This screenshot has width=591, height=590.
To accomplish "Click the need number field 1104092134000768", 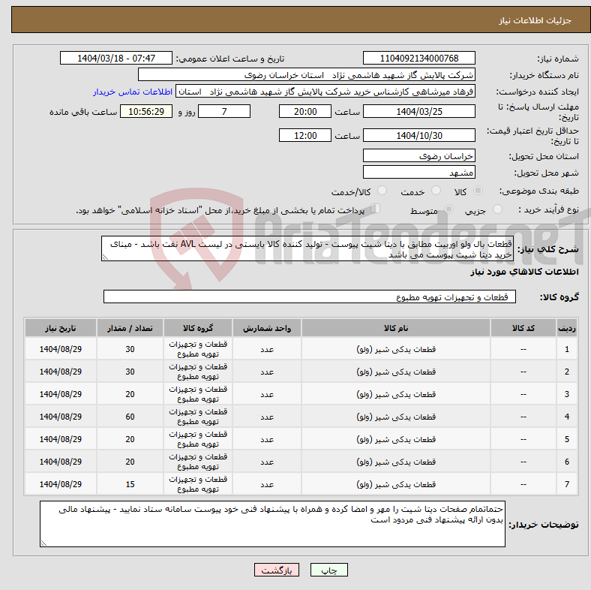I will click(418, 58).
